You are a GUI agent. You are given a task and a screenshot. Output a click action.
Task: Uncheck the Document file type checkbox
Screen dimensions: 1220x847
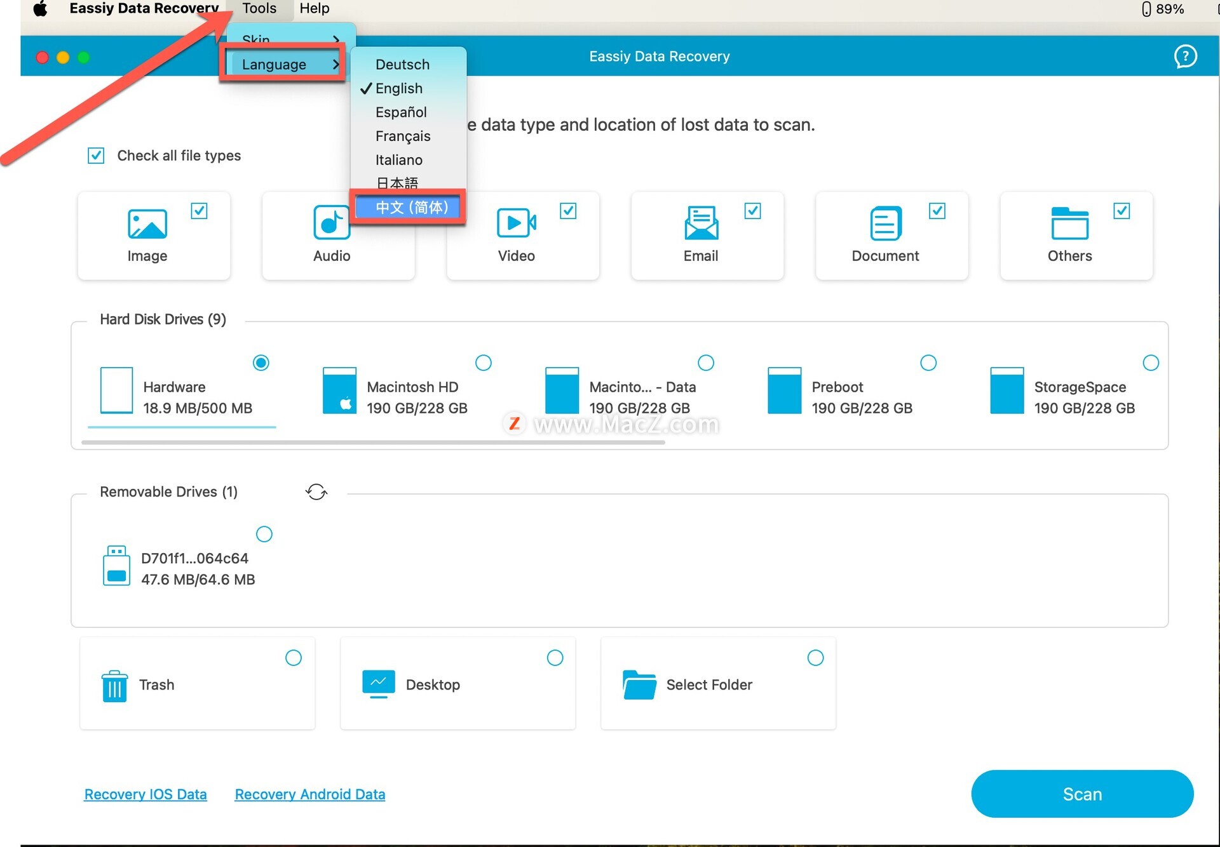[937, 211]
